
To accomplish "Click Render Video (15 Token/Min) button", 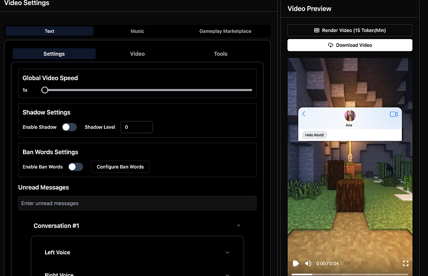I will (x=350, y=30).
